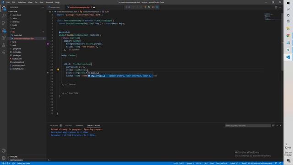
Task: Stop the debug session
Action: [x=153, y=7]
